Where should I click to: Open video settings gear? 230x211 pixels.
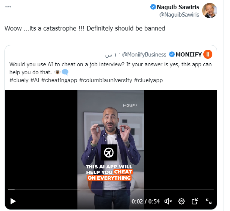(x=182, y=201)
